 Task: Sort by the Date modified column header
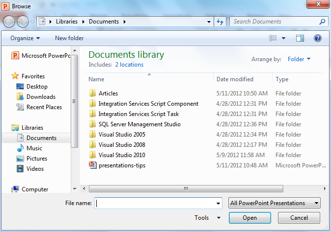coord(235,79)
